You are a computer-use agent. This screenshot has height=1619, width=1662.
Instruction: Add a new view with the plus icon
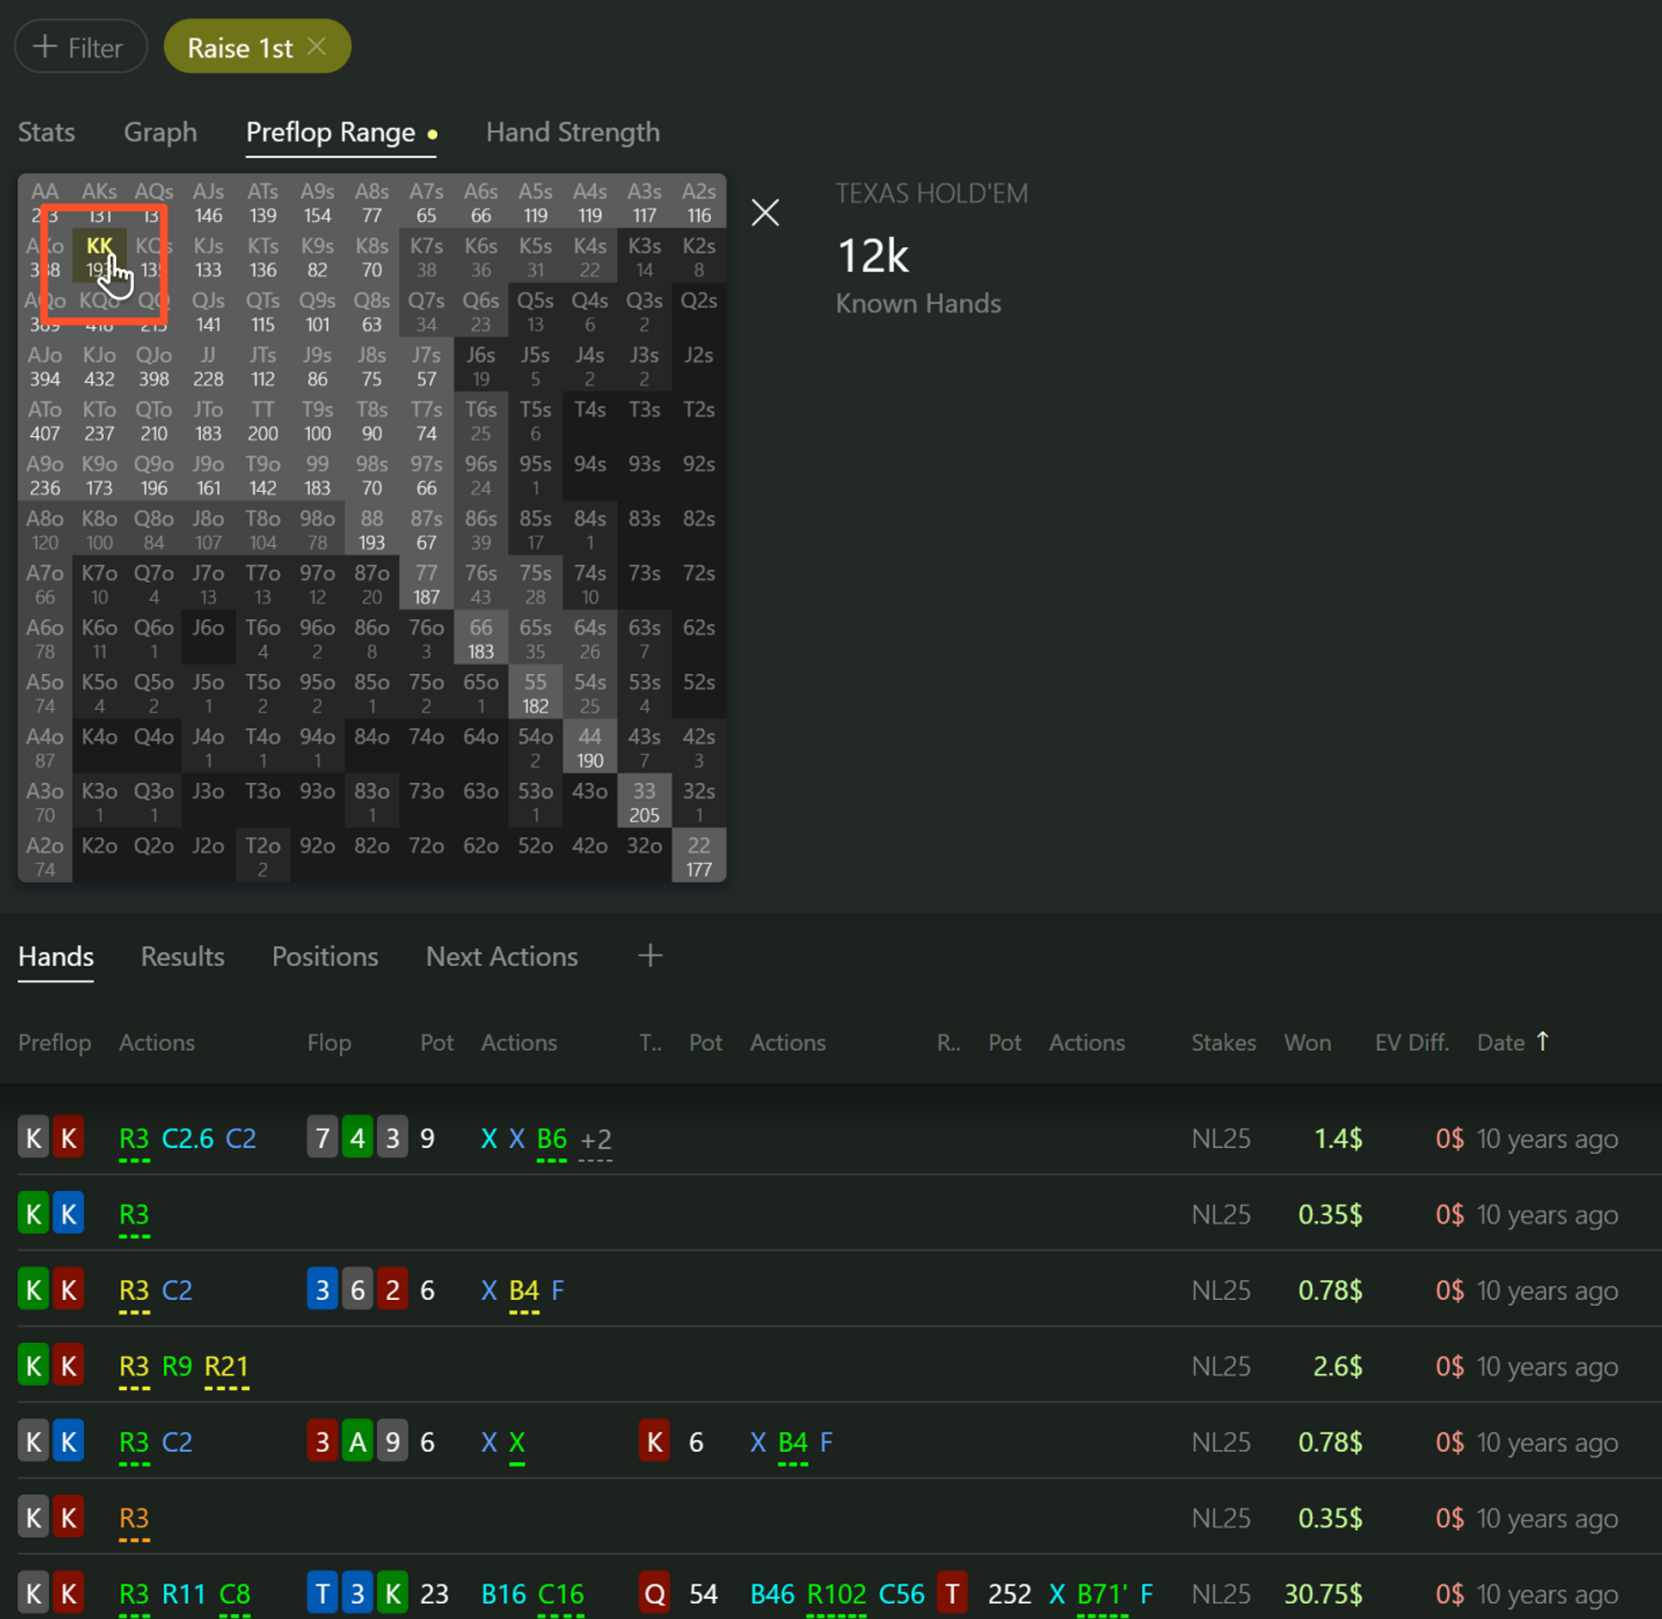click(x=650, y=956)
